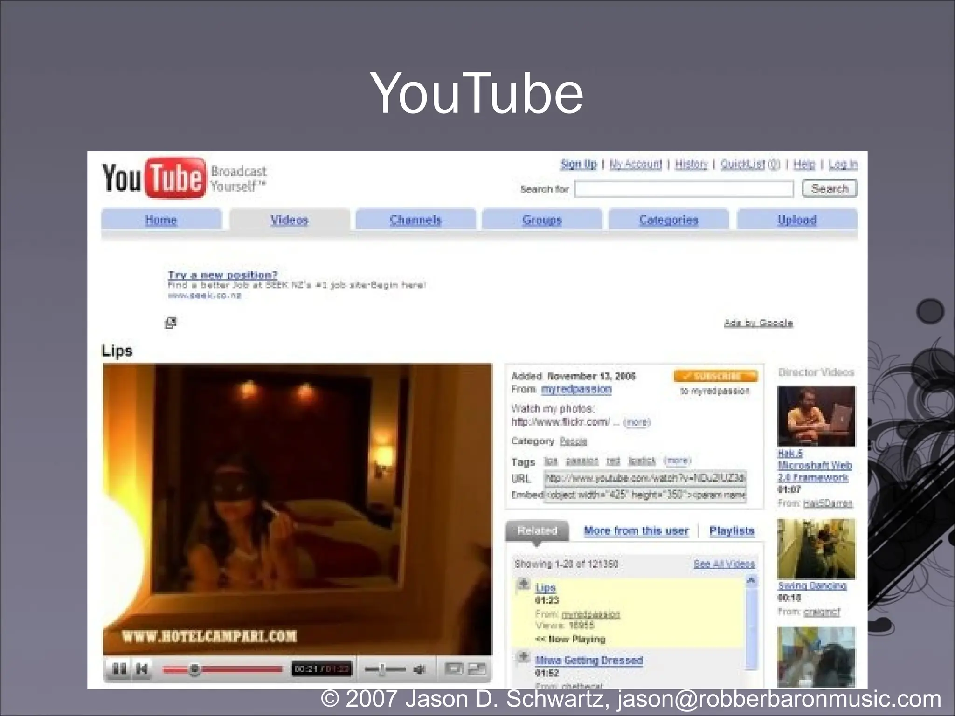Click the Sign Up link
The image size is (955, 716).
pos(579,164)
